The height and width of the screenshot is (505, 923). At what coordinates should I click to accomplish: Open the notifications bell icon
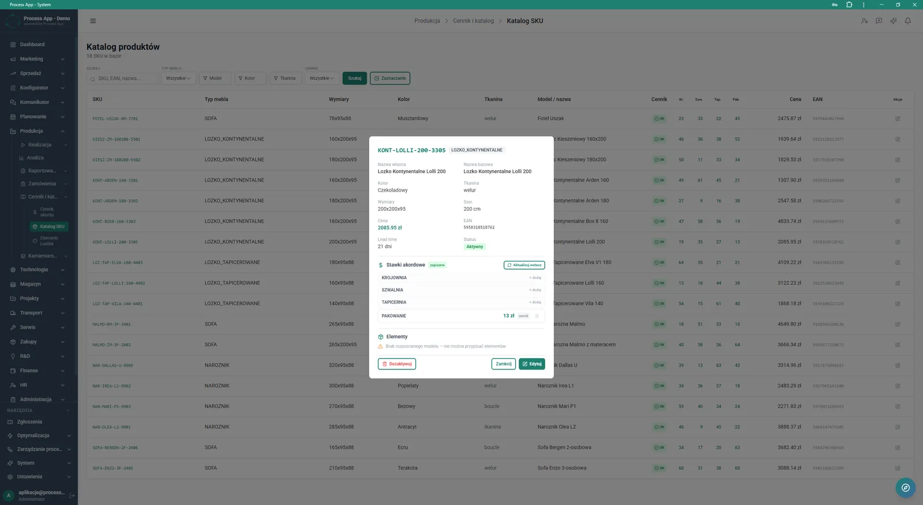[907, 21]
